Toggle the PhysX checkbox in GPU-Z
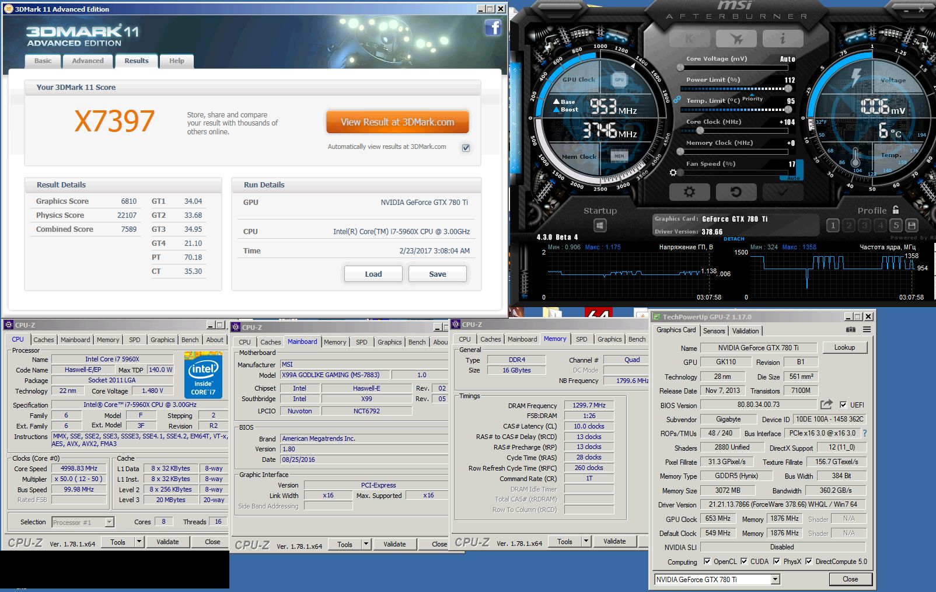 coord(777,562)
